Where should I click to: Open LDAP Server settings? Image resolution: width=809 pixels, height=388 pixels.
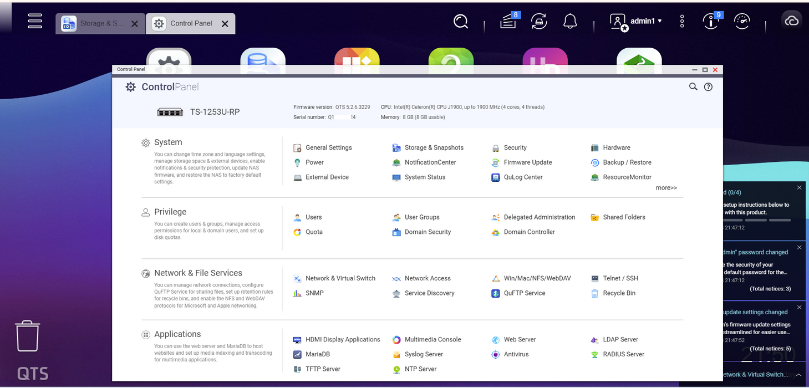point(614,340)
